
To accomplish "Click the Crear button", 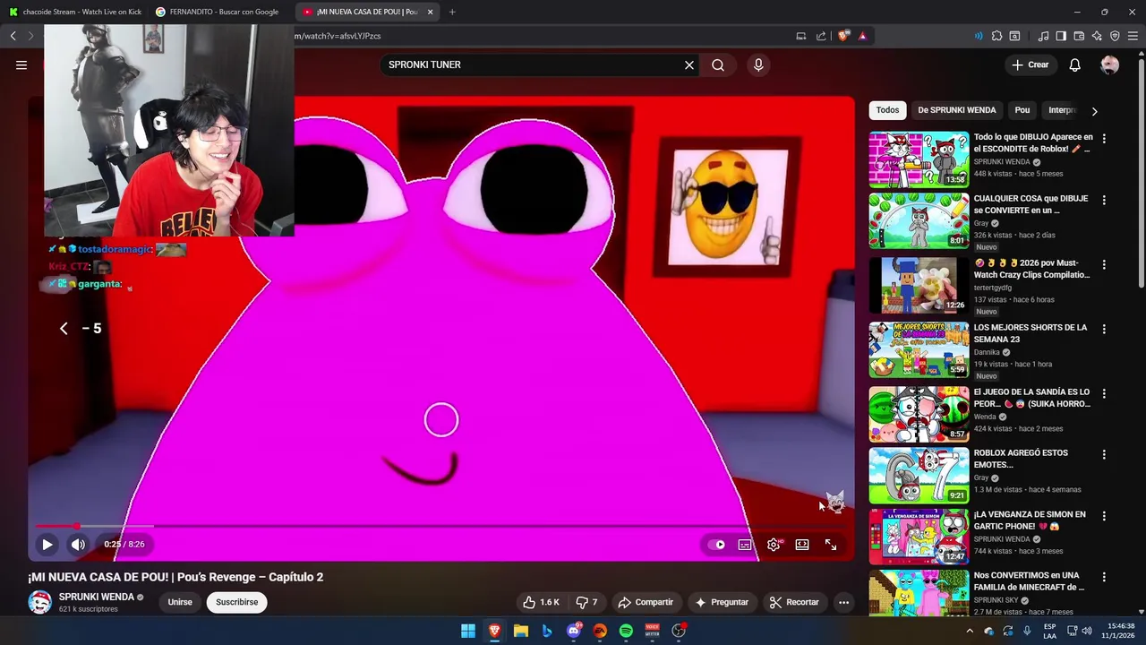I will (1030, 64).
